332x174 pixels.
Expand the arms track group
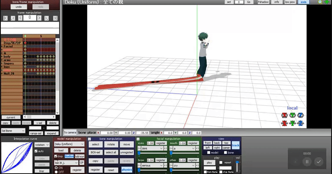point(2,60)
